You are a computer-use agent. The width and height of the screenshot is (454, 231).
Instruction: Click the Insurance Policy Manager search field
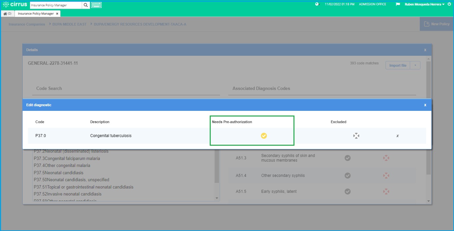click(x=56, y=5)
